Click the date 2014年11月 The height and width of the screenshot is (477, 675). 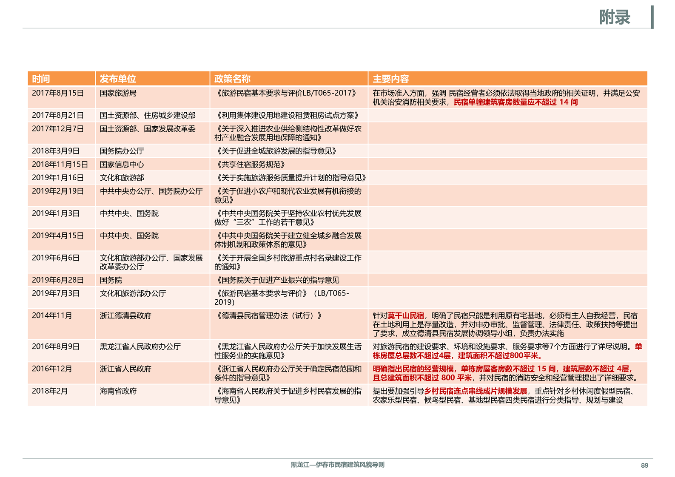click(x=52, y=315)
